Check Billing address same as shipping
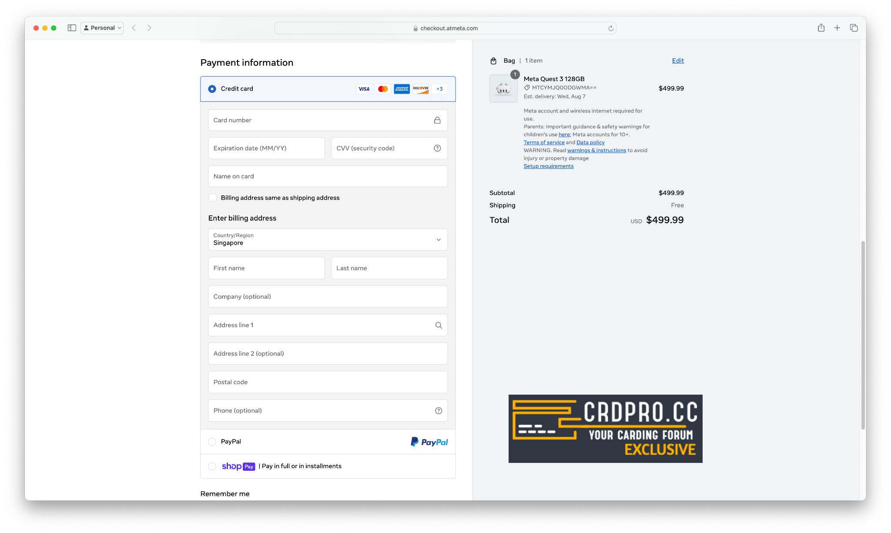The width and height of the screenshot is (891, 533). [x=212, y=198]
